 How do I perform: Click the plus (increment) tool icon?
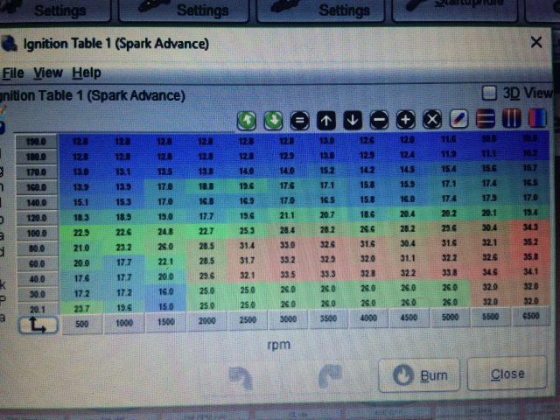pos(406,119)
